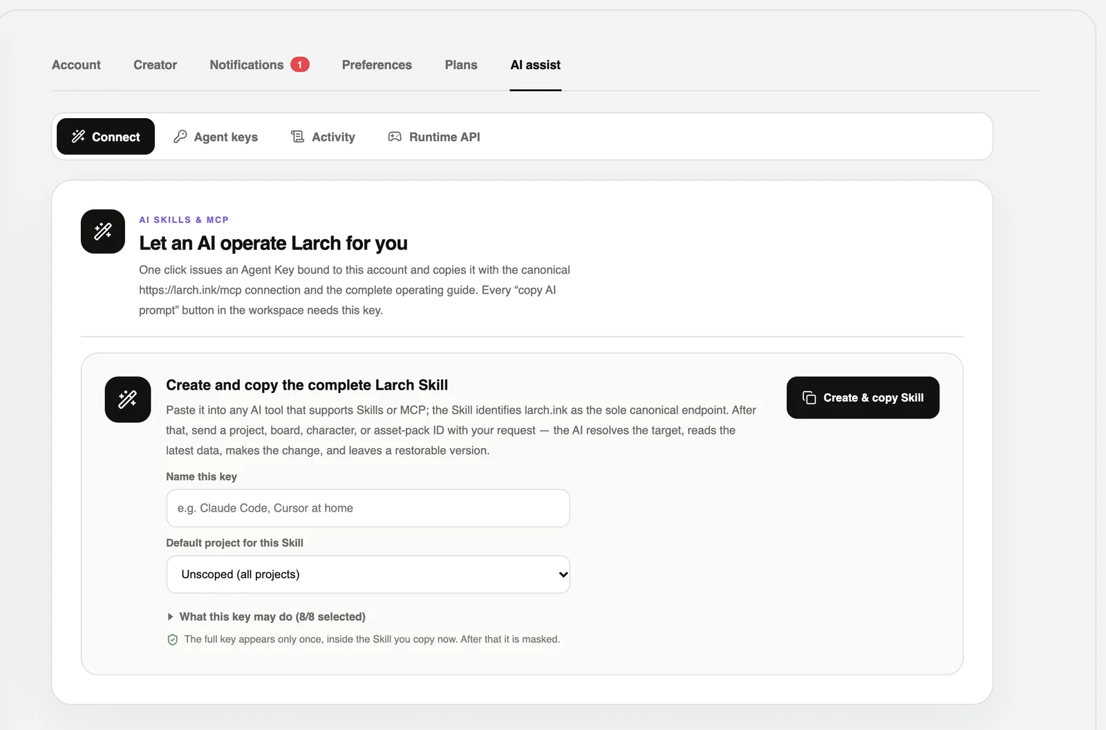This screenshot has width=1106, height=730.
Task: Click the red notification count badge
Action: (x=300, y=64)
